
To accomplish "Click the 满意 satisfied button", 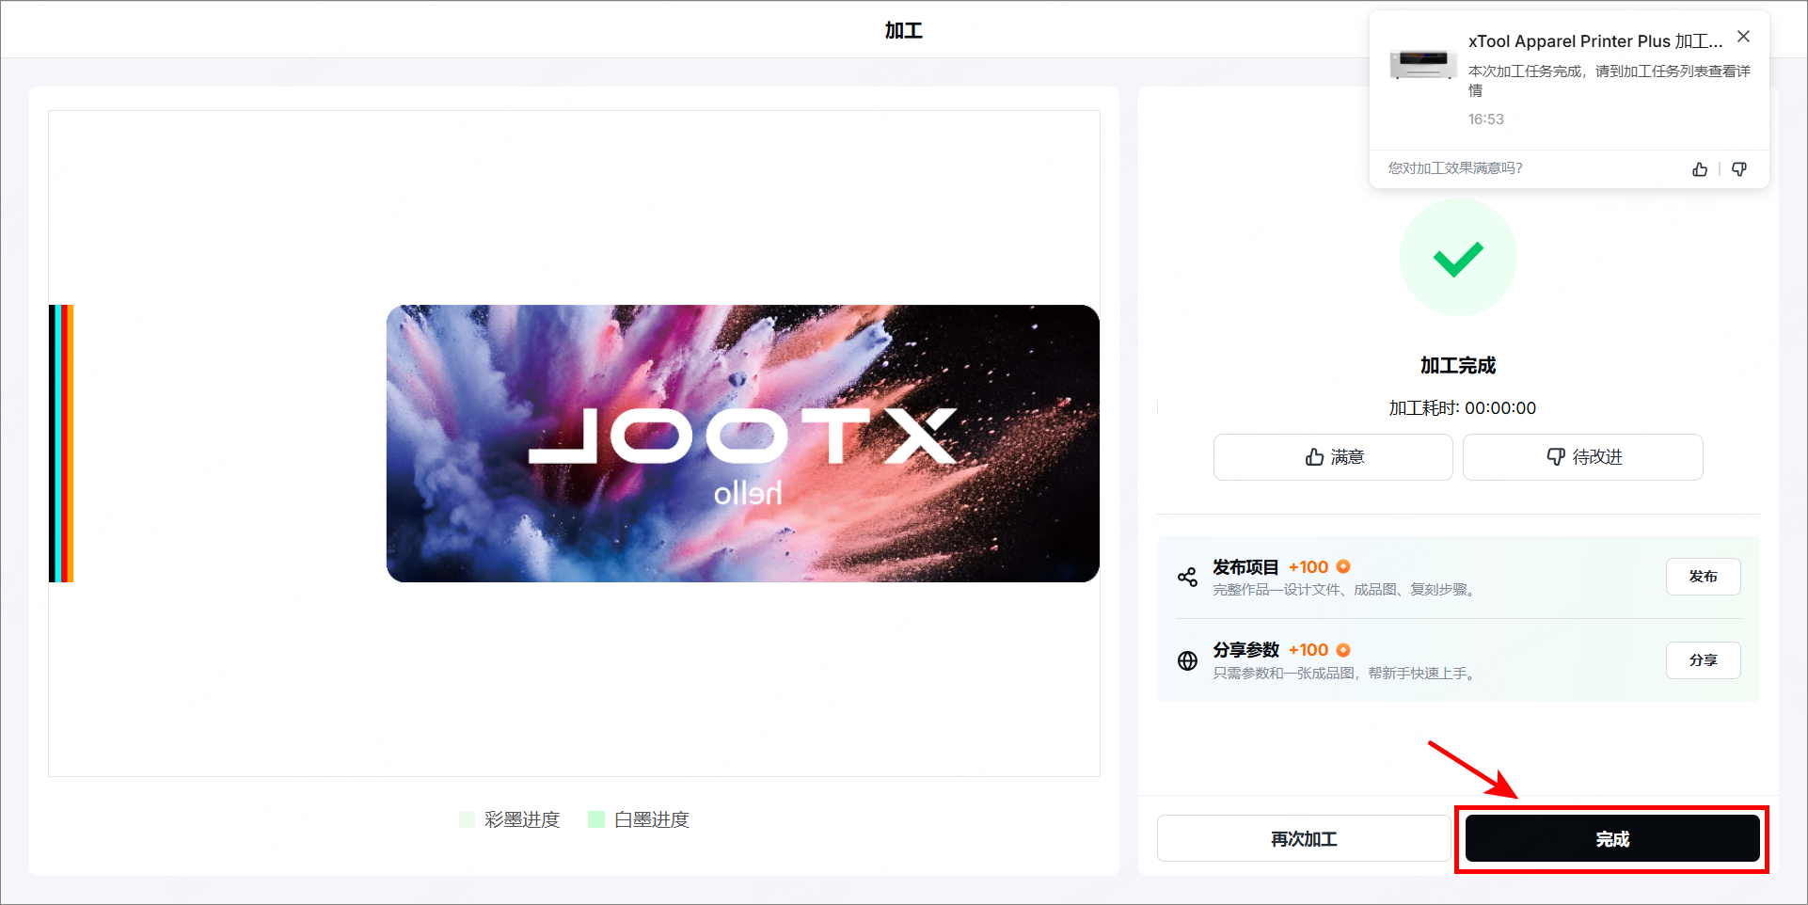I will pyautogui.click(x=1333, y=457).
